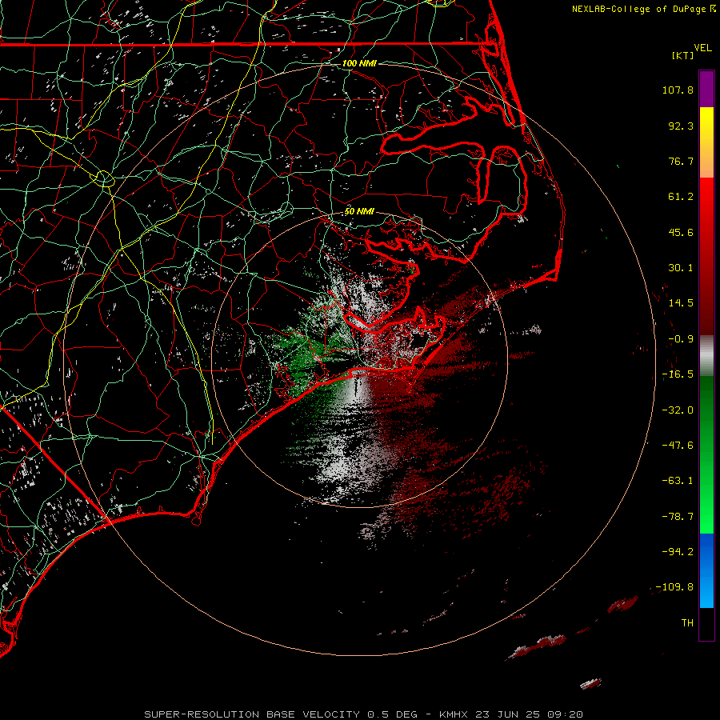The width and height of the screenshot is (720, 720).
Task: Click the -0.9 legend value
Action: pyautogui.click(x=681, y=339)
